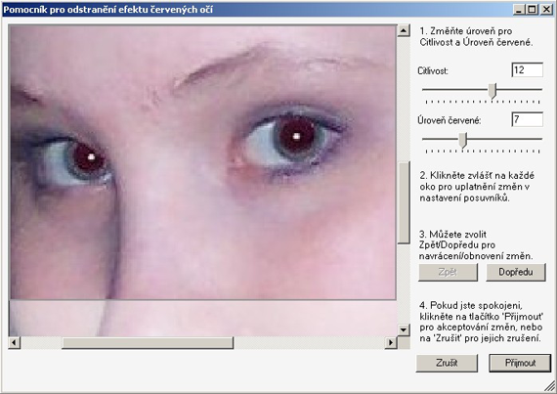The image size is (557, 394).
Task: Click the vertical scrollbar thumb
Action: (404, 202)
